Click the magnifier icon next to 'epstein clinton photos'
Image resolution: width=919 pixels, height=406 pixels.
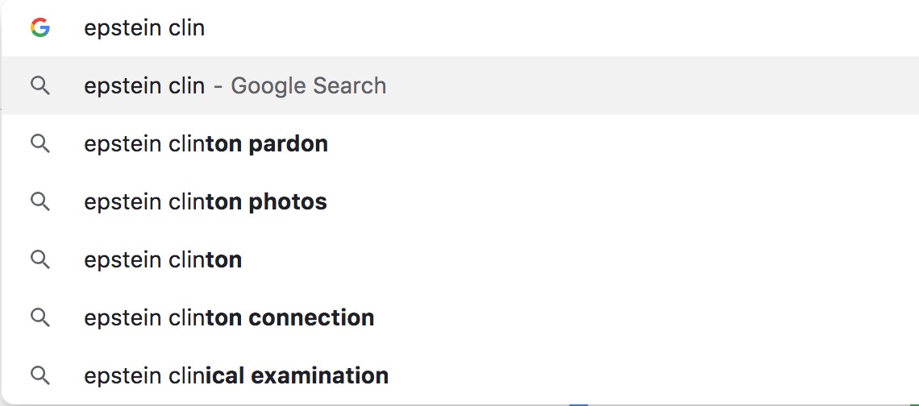coord(40,201)
